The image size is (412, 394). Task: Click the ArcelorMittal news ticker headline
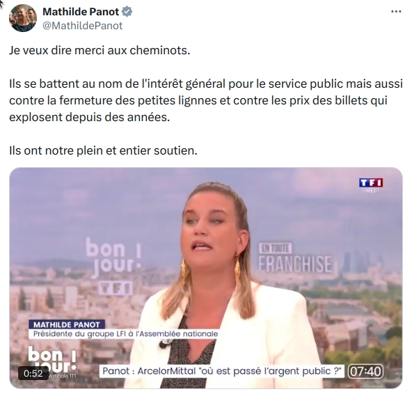coord(222,371)
